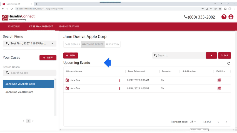237x133 pixels.
Task: Switch to Repository tab
Action: 113,44
